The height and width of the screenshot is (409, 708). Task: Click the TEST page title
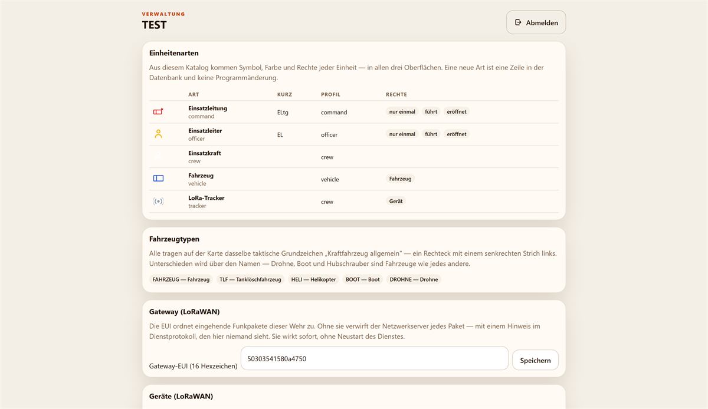pyautogui.click(x=154, y=25)
